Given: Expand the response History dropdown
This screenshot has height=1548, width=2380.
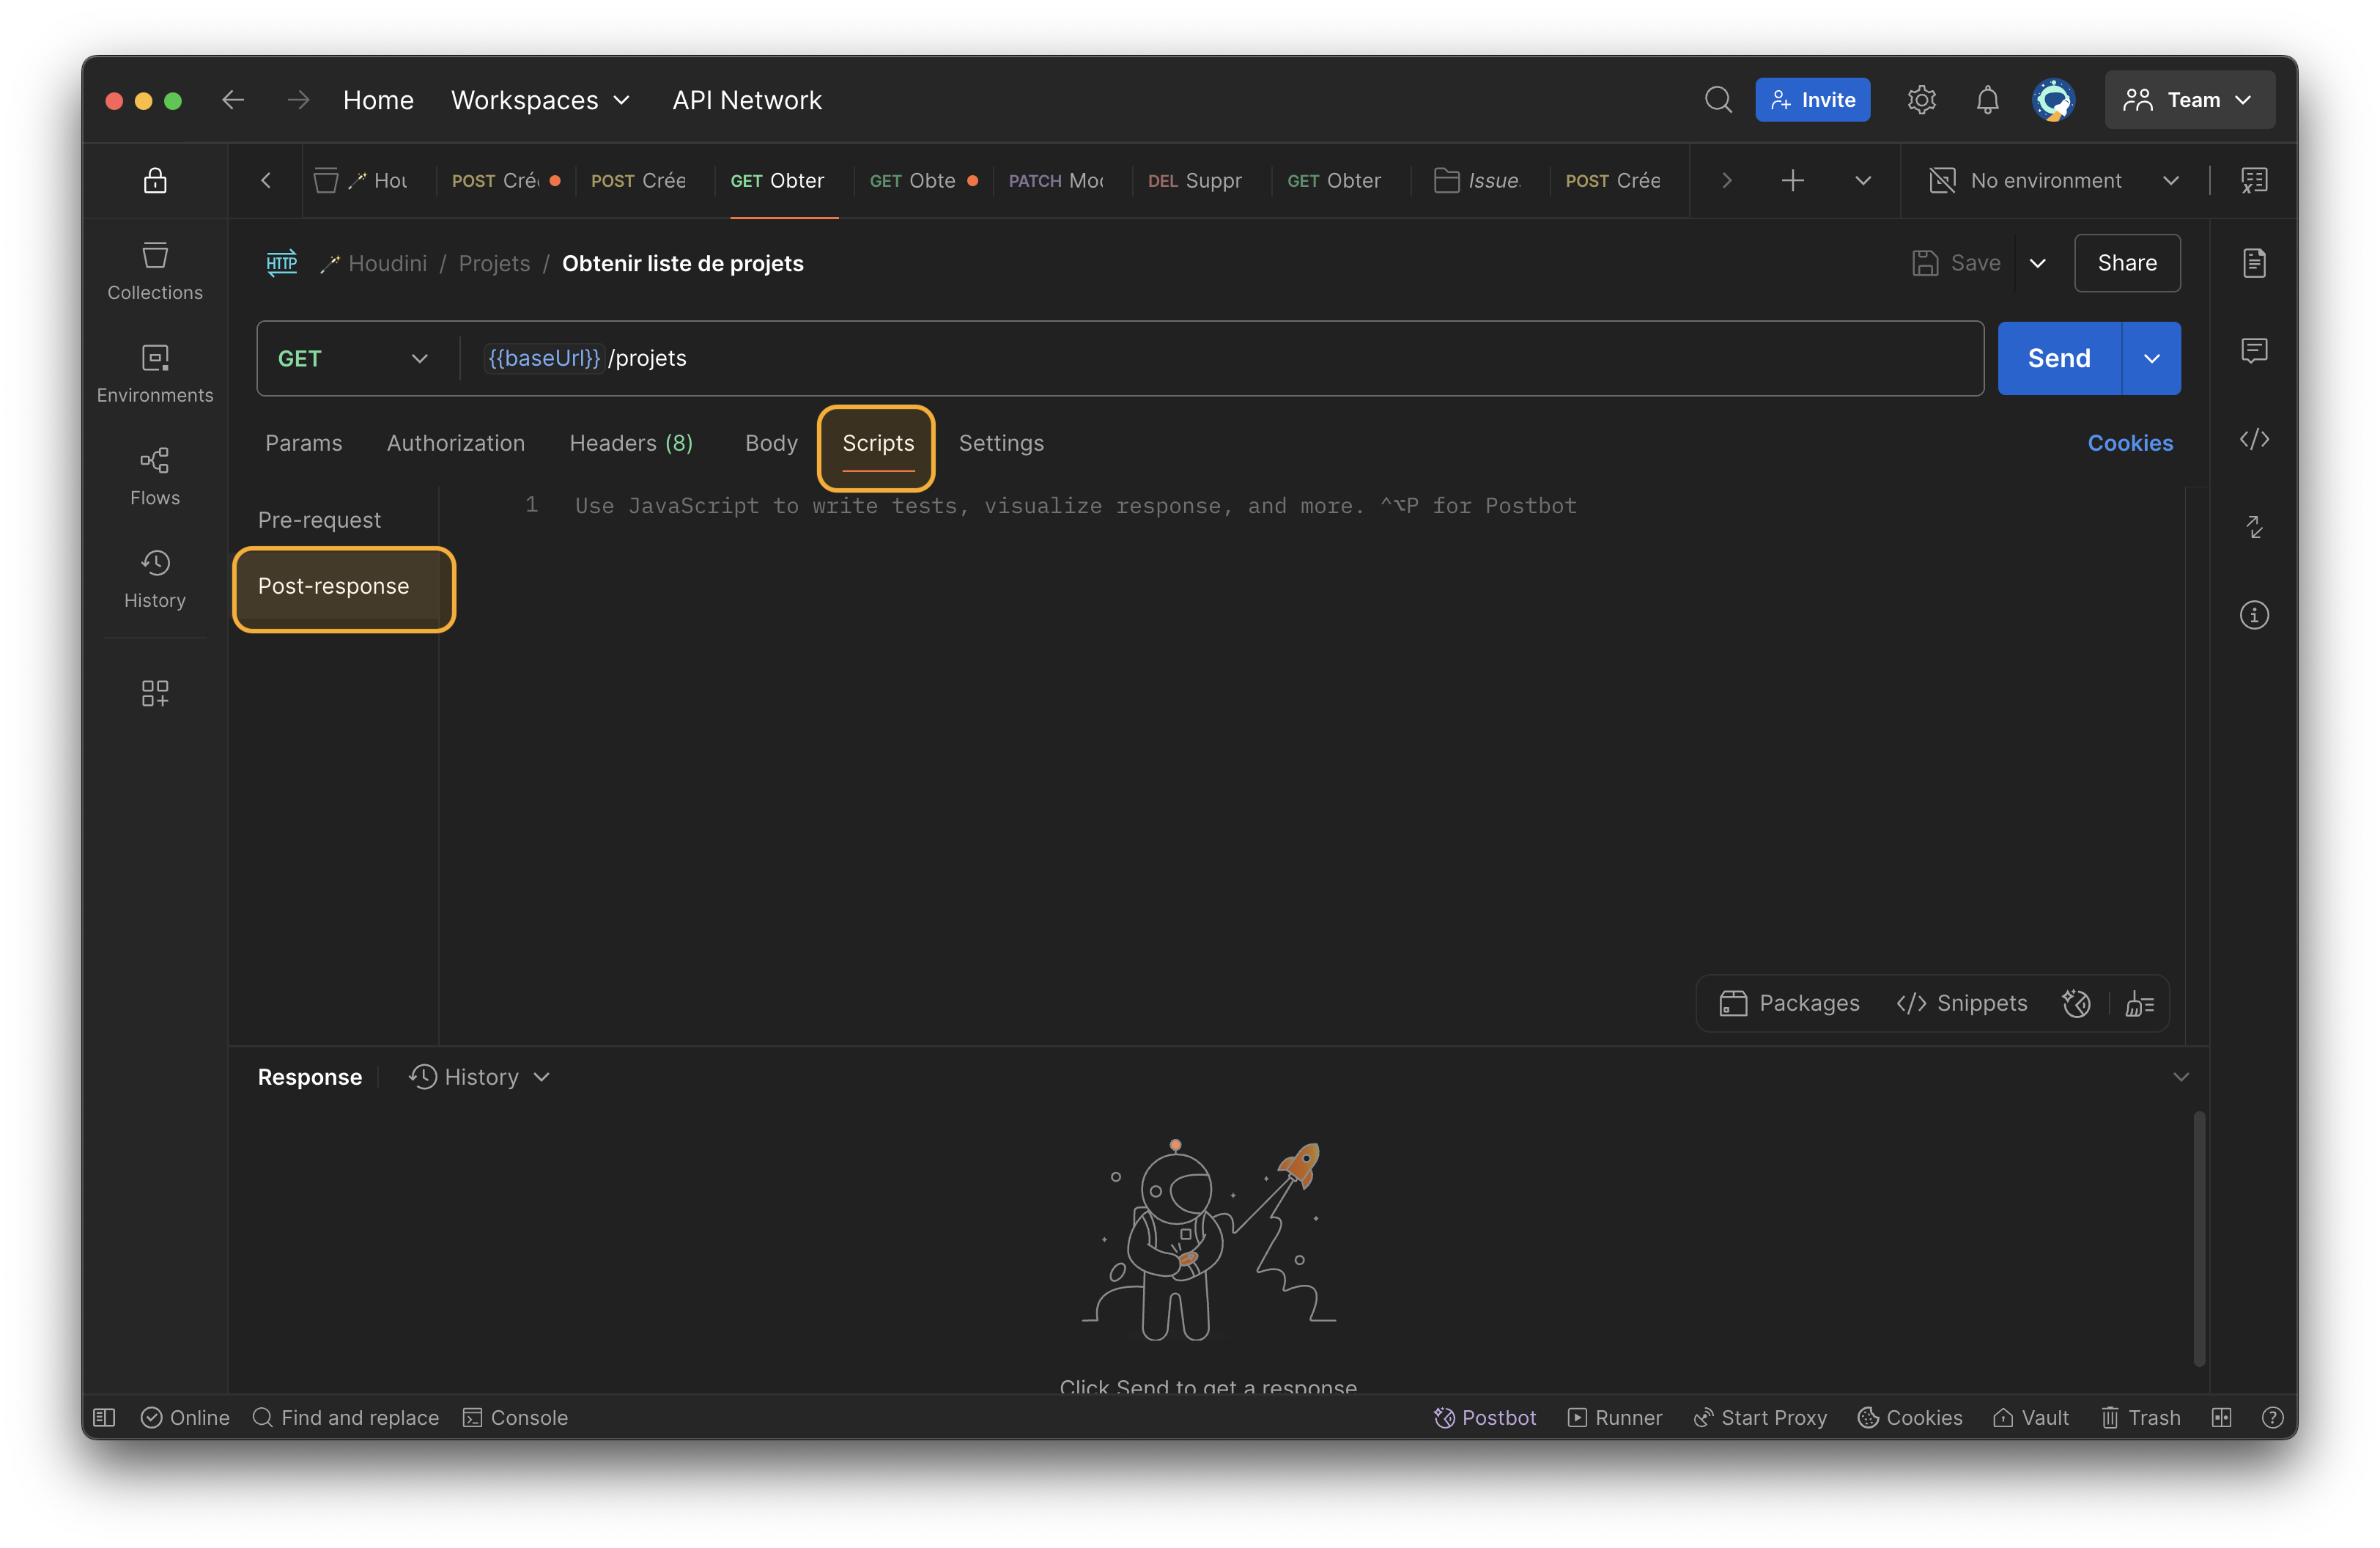Looking at the screenshot, I should (479, 1077).
